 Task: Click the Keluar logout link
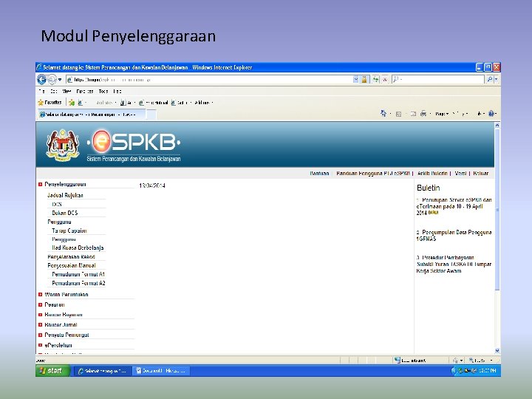click(481, 174)
